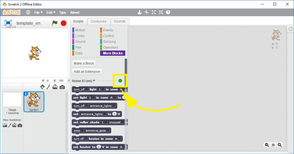
Task: Select the Duplicate stamp tool
Action: 140,12
